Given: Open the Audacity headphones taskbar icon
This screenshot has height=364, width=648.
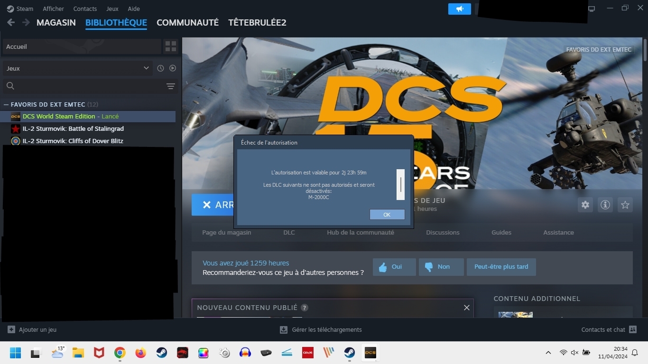Looking at the screenshot, I should tap(245, 353).
